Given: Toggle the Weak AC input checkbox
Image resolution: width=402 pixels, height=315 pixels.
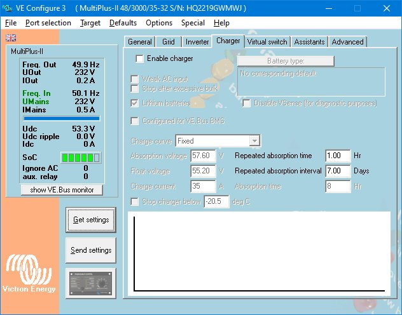Looking at the screenshot, I should click(135, 79).
